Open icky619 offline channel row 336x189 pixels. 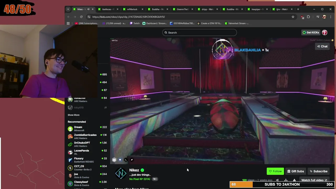pyautogui.click(x=87, y=107)
